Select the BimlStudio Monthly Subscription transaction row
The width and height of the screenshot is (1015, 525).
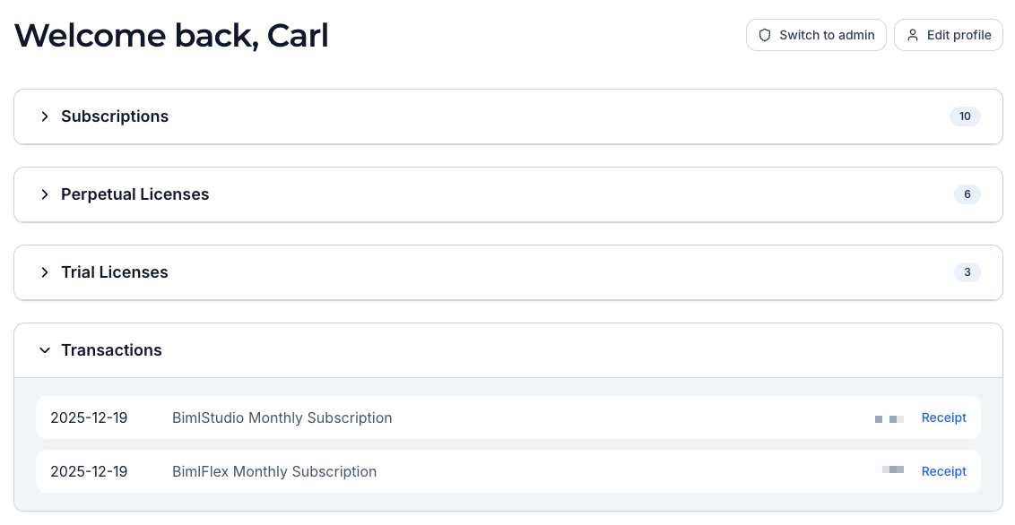point(448,417)
